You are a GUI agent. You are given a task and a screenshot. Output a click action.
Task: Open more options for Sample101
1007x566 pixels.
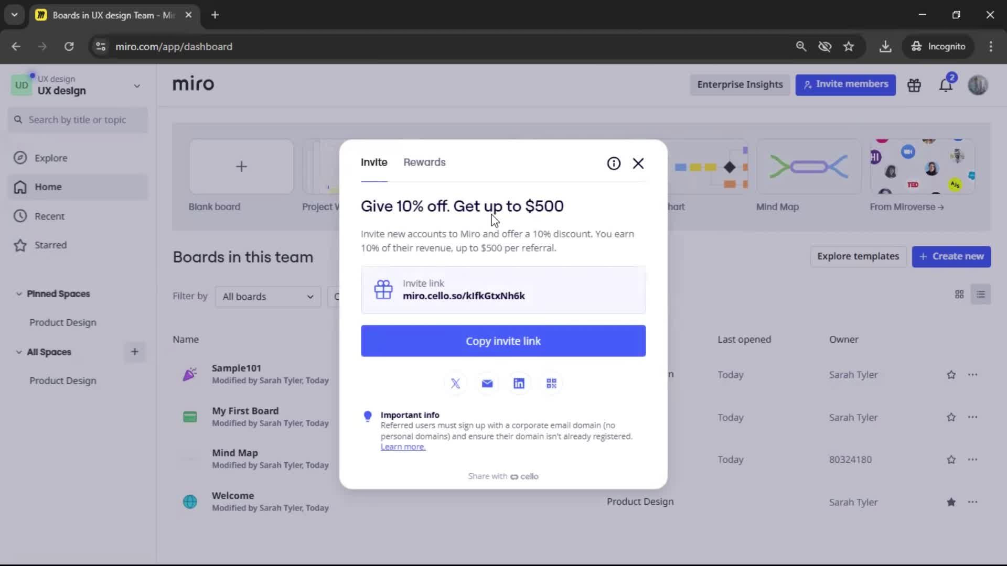(x=972, y=375)
